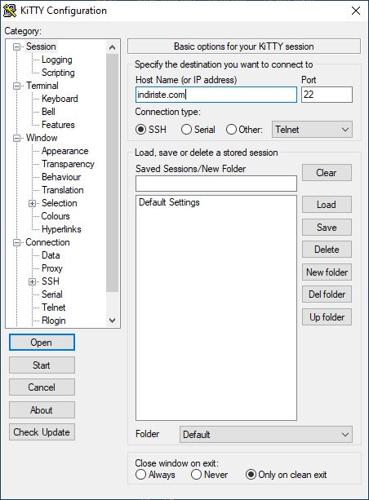The image size is (369, 500).
Task: Click the Delete session button
Action: pyautogui.click(x=327, y=250)
